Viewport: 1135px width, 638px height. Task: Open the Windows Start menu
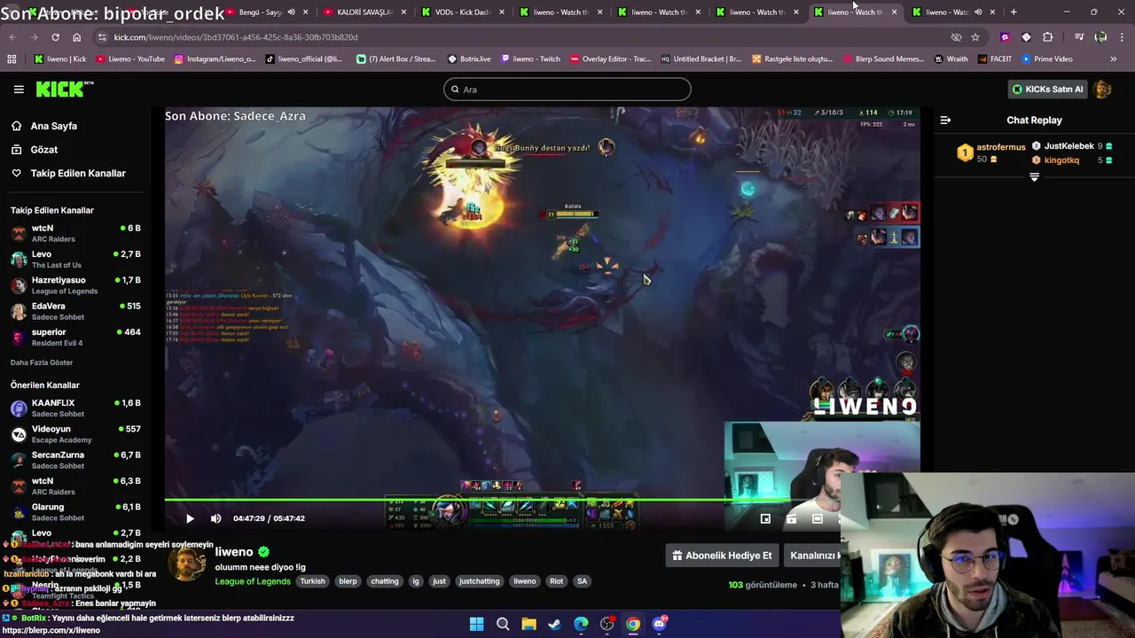pyautogui.click(x=477, y=624)
